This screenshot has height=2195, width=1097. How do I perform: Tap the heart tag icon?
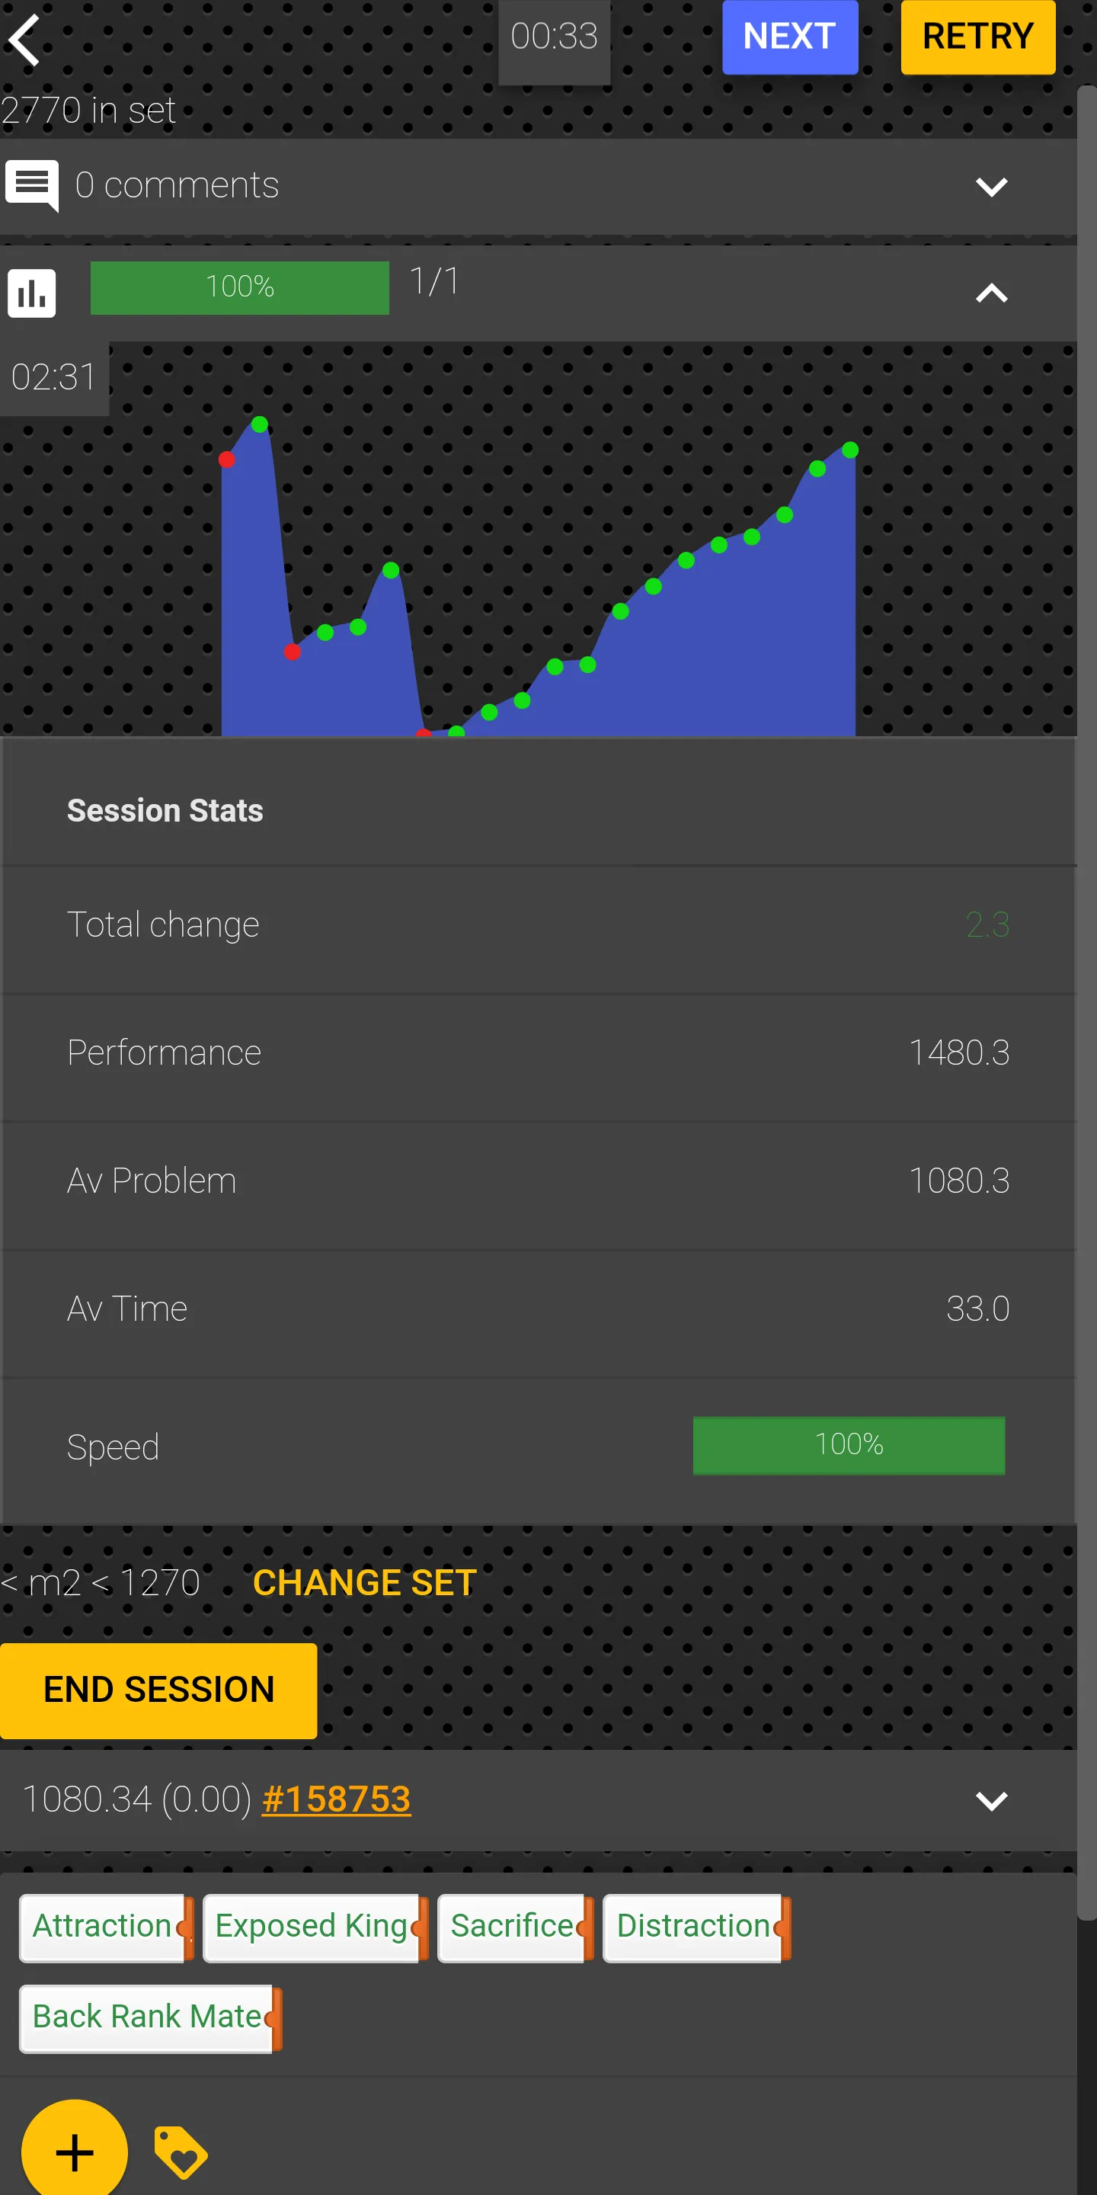click(x=180, y=2152)
